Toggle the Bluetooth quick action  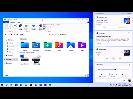[x=101, y=74]
